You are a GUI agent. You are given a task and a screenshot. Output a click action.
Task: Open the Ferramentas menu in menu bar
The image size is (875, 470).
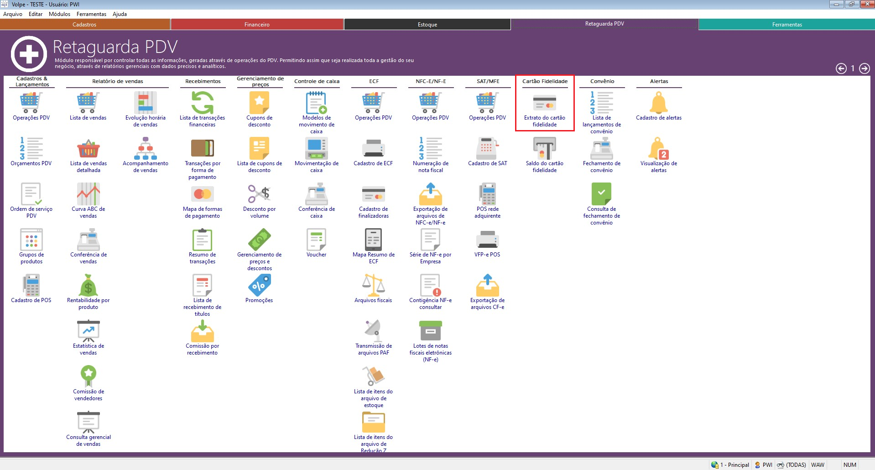click(x=91, y=14)
